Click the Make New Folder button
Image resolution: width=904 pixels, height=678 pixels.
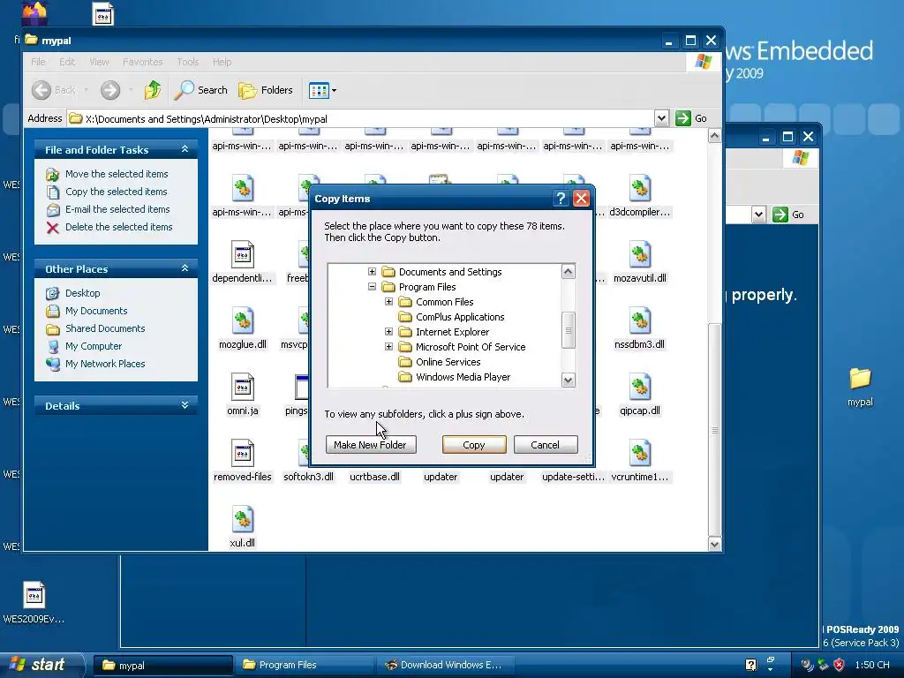click(371, 445)
